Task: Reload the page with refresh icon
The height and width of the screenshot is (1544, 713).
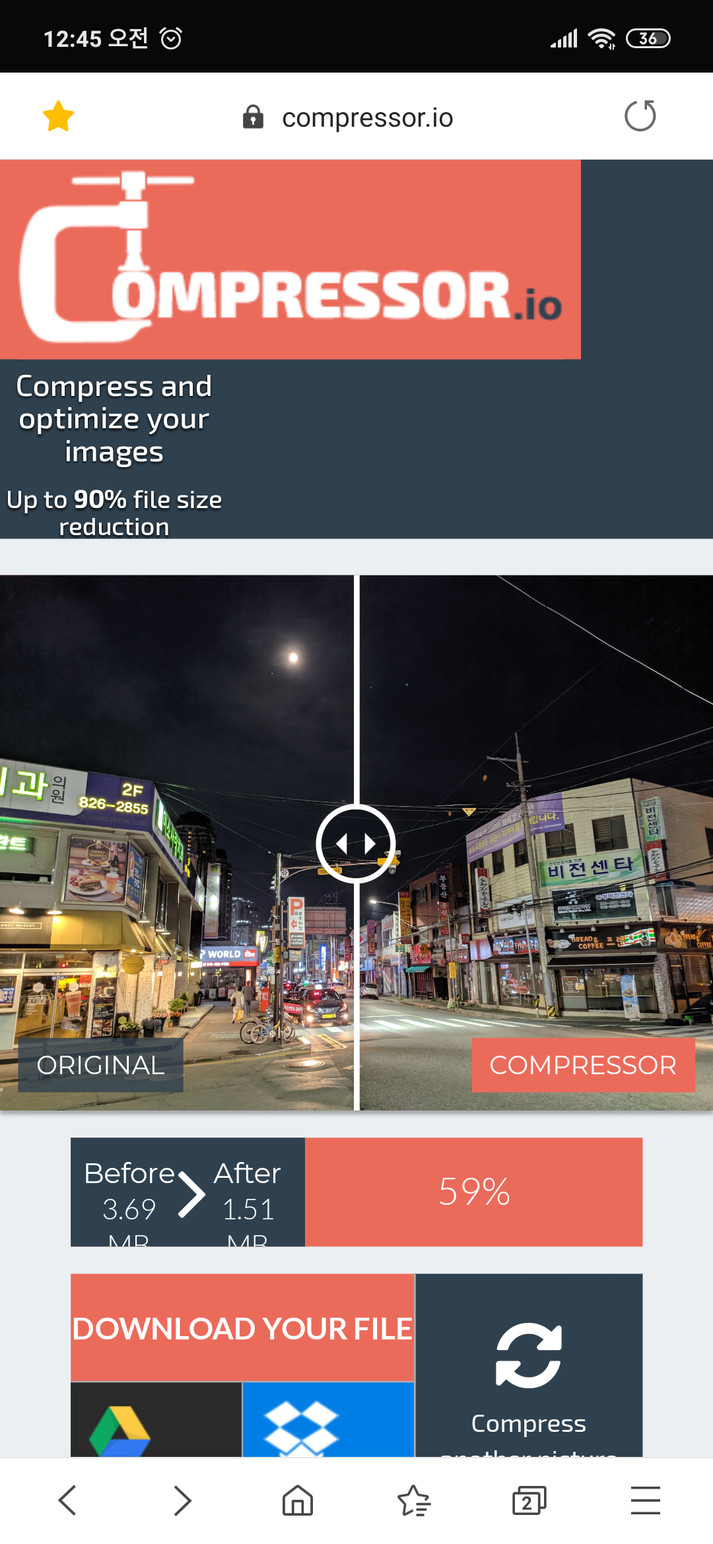Action: tap(640, 116)
